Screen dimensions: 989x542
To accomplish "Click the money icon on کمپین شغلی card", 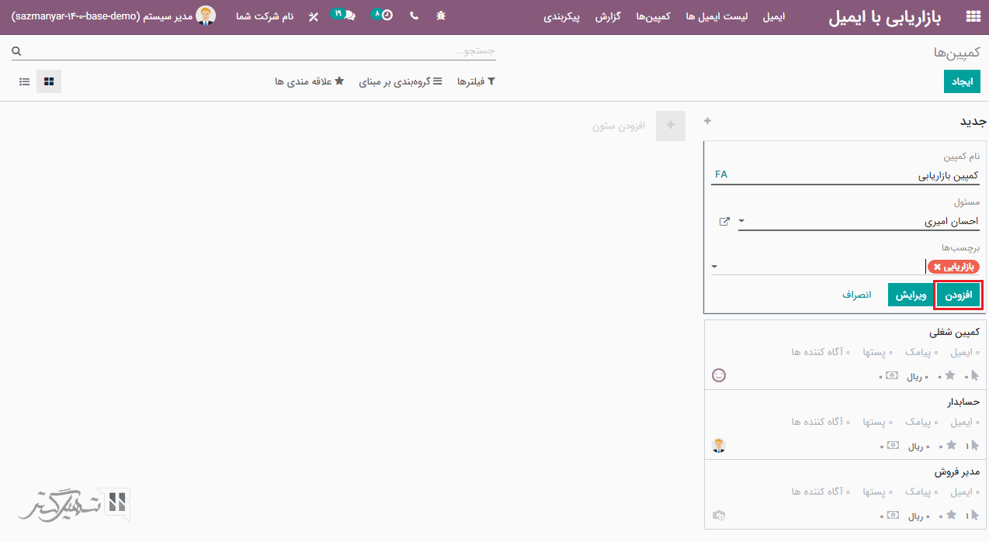I will [893, 375].
